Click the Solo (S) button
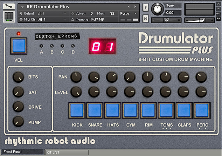Screen dimensions: 222x156 coord(146,8)
